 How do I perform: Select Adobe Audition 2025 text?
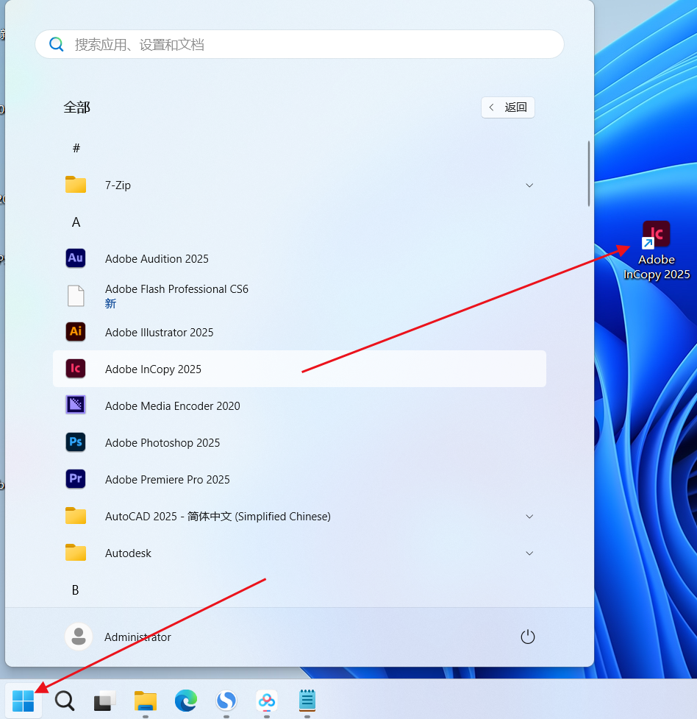[157, 258]
